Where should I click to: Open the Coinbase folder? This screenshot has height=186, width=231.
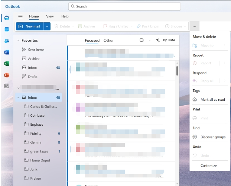click(x=39, y=116)
